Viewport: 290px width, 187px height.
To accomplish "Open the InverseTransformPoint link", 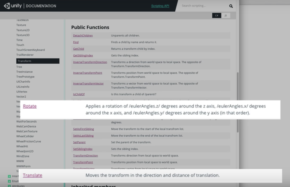I will coord(88,73).
